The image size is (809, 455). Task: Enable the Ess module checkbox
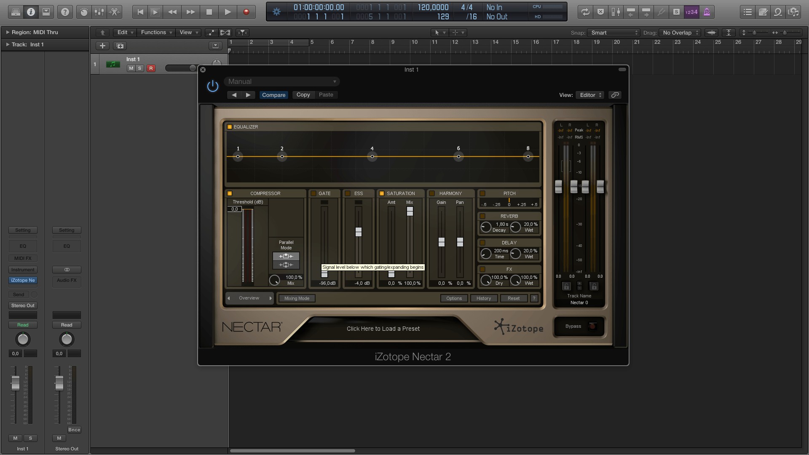tap(348, 193)
